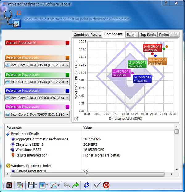
Task: Click the results list scroll-down arrow
Action: tap(177, 170)
